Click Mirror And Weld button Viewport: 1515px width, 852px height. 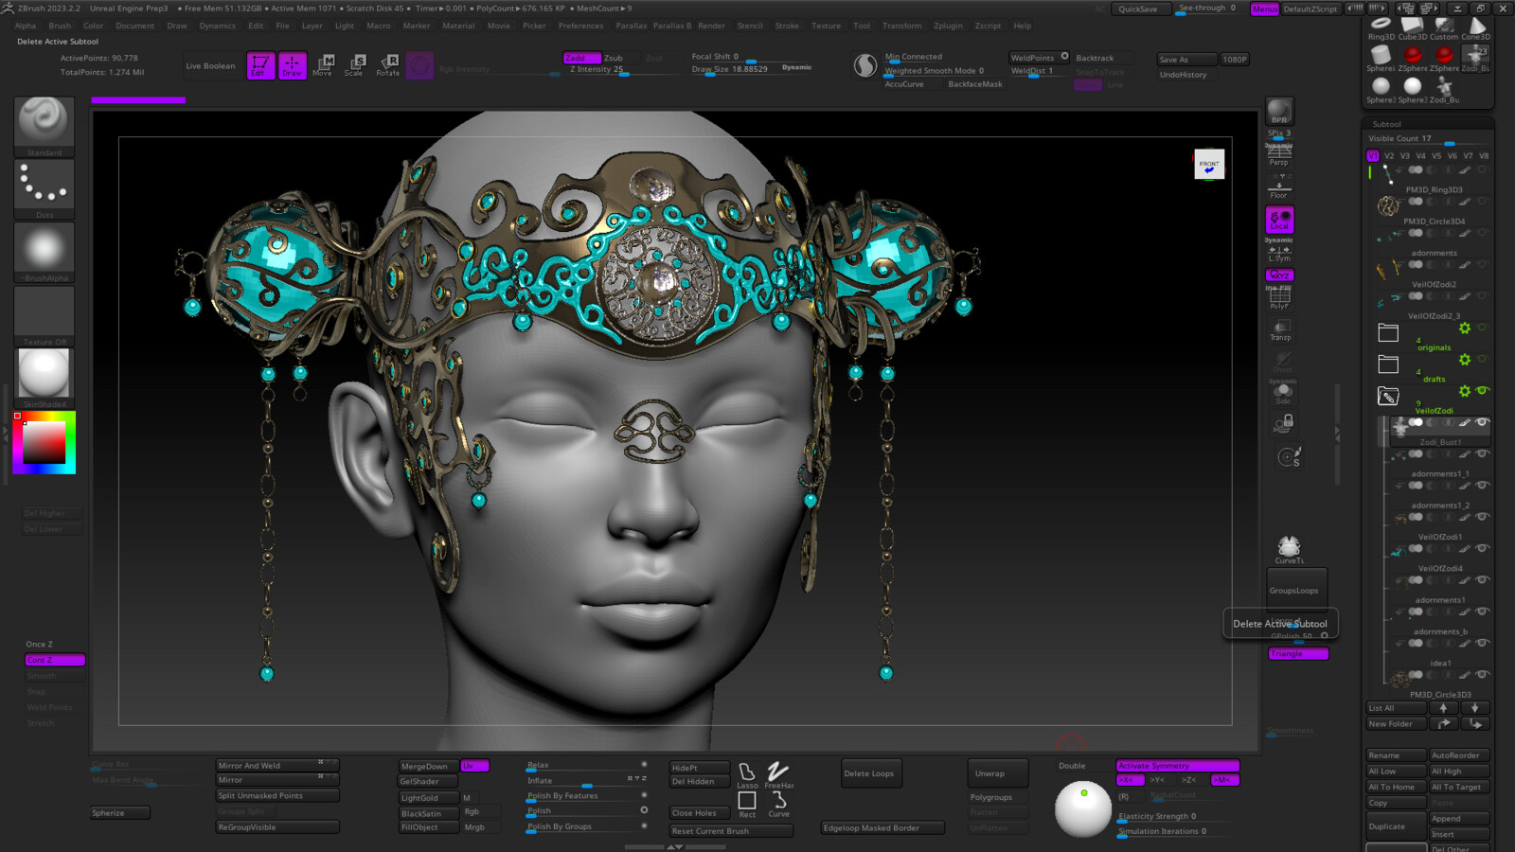[276, 765]
